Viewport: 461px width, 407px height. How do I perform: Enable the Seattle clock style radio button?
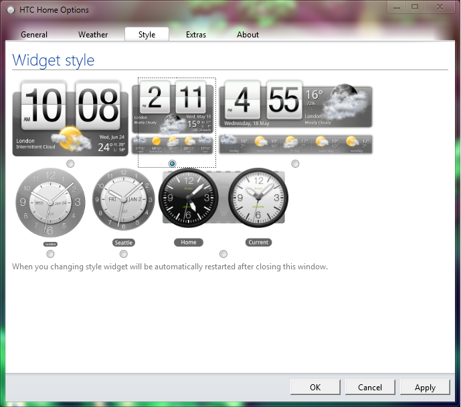(x=123, y=254)
